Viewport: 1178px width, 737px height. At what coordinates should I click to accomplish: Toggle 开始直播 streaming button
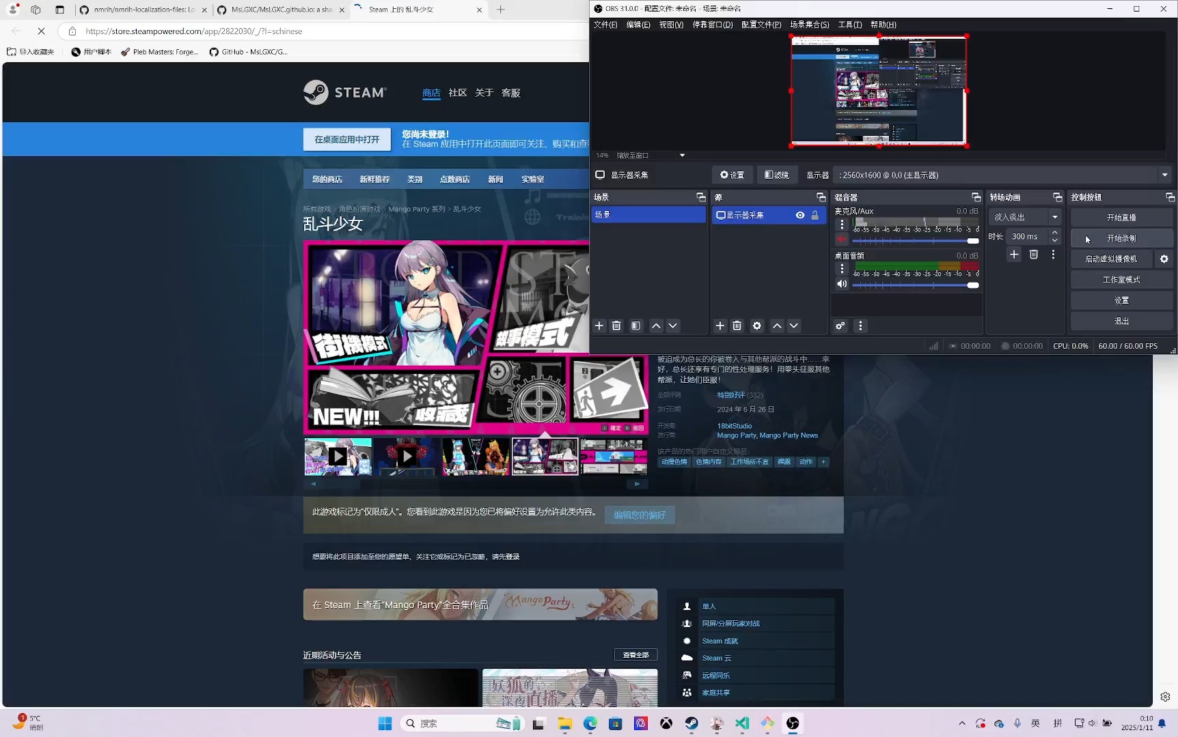coord(1121,218)
